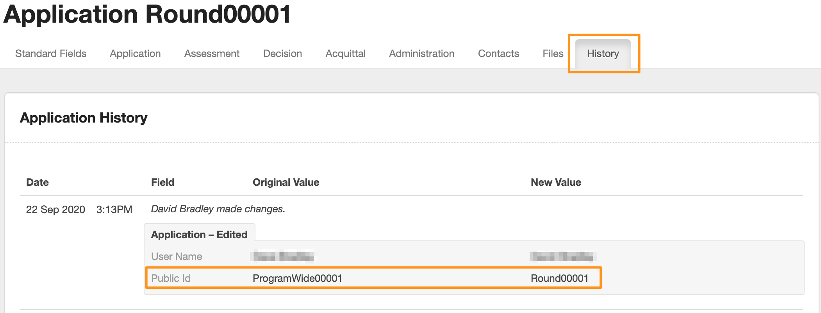The width and height of the screenshot is (821, 313).
Task: Open the Files tab
Action: 553,53
